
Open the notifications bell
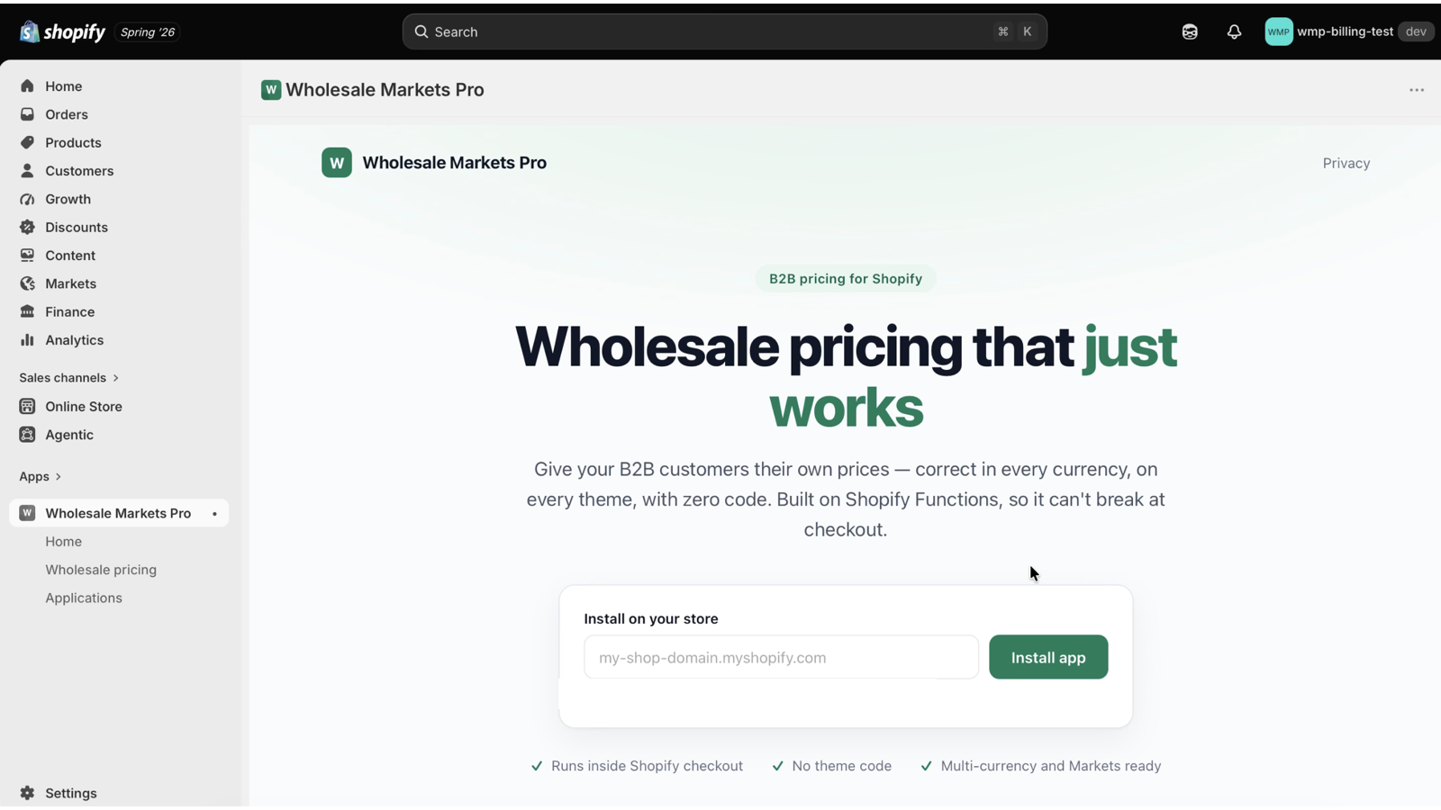click(1234, 31)
